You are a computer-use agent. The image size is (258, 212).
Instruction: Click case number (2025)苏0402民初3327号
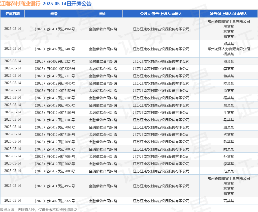[55, 201]
